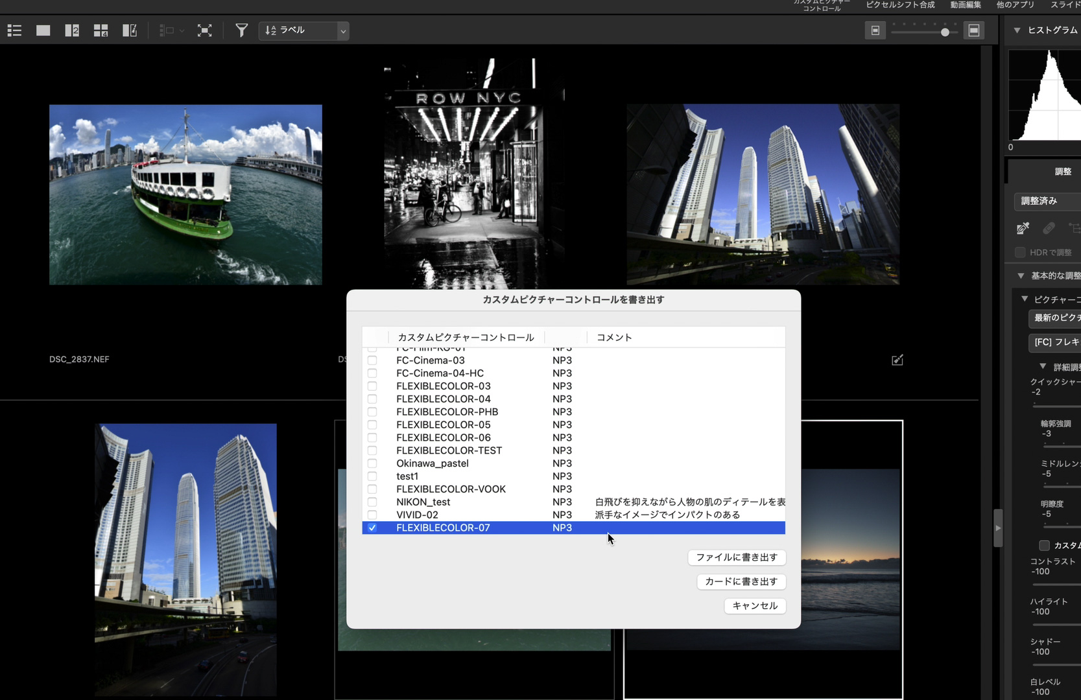The image size is (1081, 700).
Task: Uncheck the FLEXIBLECOLOR-07 picture control
Action: [x=372, y=528]
